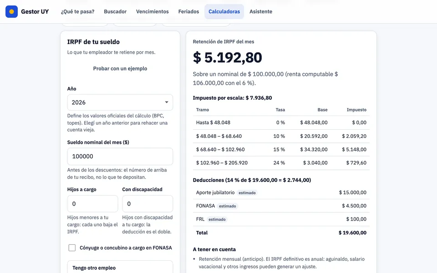Click the Total $ 19.600,00 value

pos(352,233)
